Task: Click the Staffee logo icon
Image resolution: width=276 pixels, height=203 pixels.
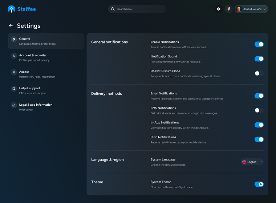Action: [x=12, y=9]
